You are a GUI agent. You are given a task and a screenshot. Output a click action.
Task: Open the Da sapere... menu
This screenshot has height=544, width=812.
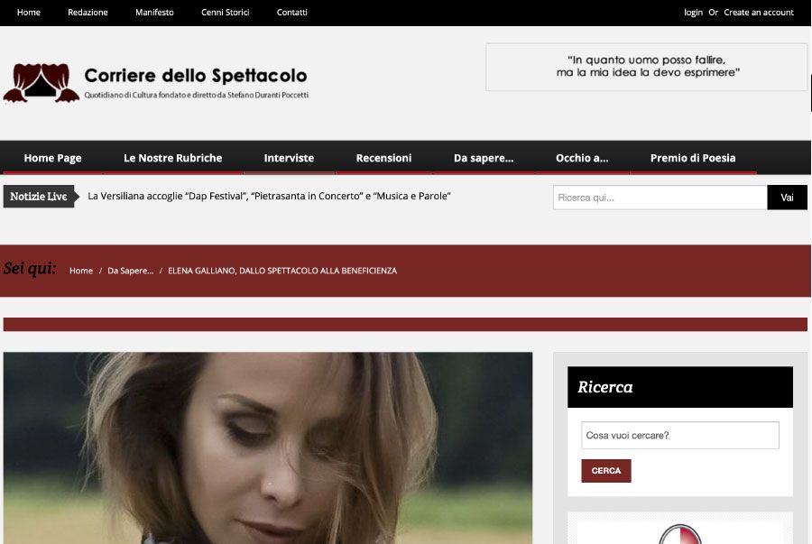[x=484, y=158]
